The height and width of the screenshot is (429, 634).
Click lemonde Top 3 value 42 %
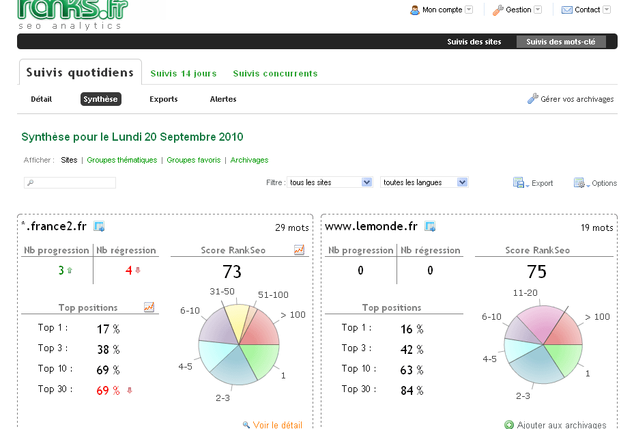tap(412, 349)
